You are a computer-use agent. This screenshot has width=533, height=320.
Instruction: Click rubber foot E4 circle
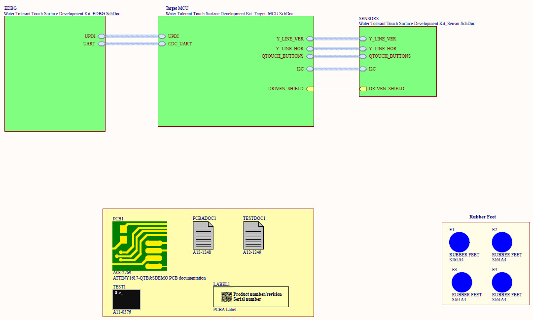coord(502,283)
